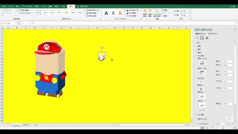The width and height of the screenshot is (238, 134).
Task: Add a new sheet with plus button
Action: pyautogui.click(x=35, y=125)
